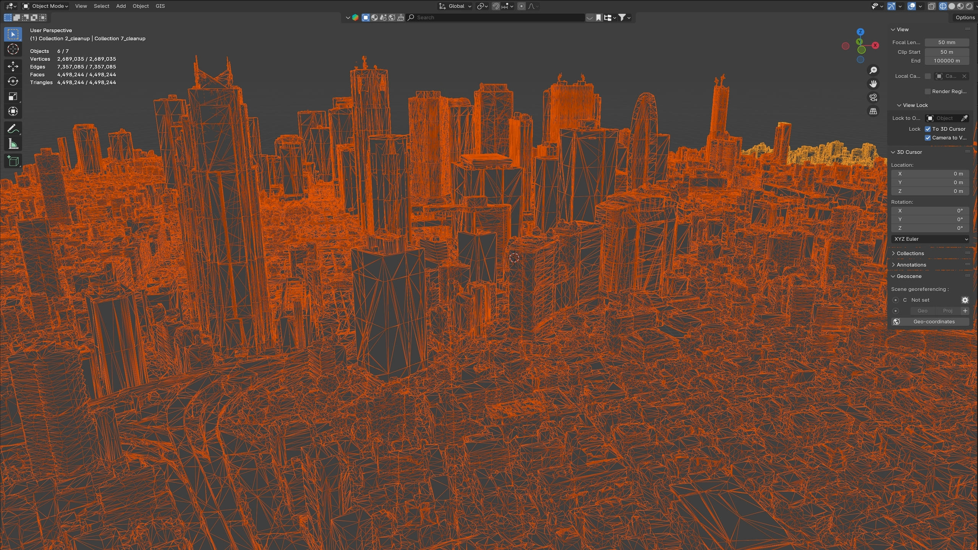Switch to Wireframe viewport shading
This screenshot has width=978, height=550.
pyautogui.click(x=943, y=6)
